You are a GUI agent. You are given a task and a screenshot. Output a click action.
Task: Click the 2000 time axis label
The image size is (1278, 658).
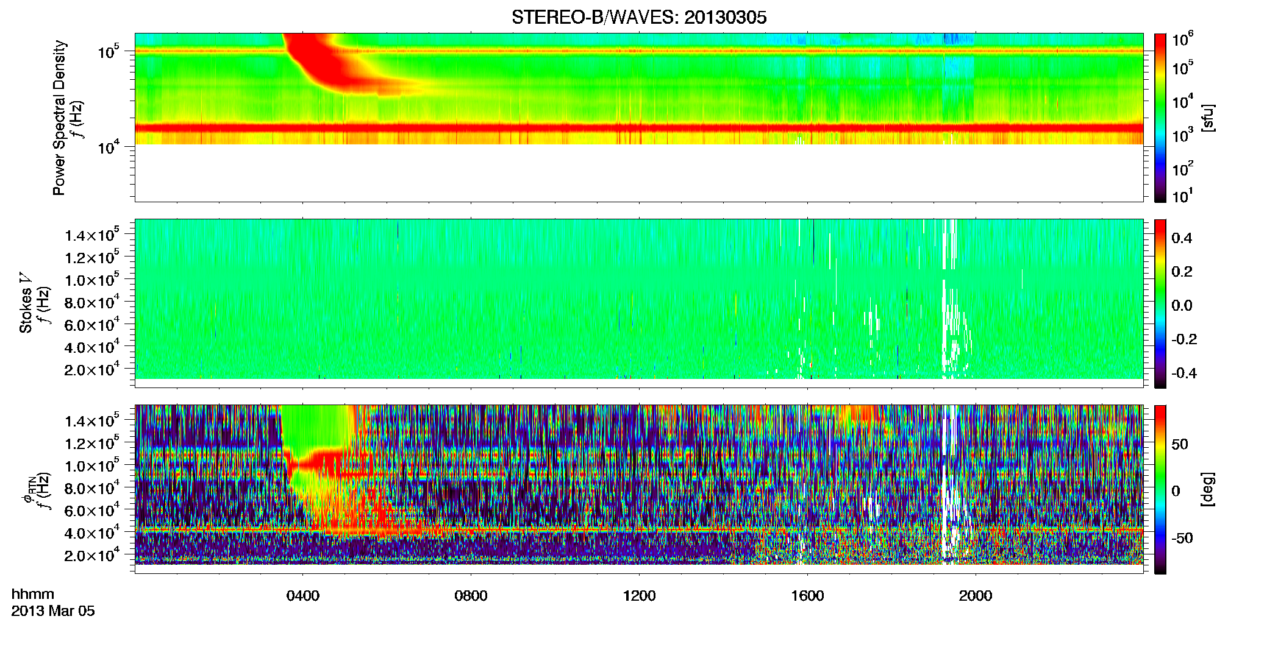pyautogui.click(x=976, y=596)
